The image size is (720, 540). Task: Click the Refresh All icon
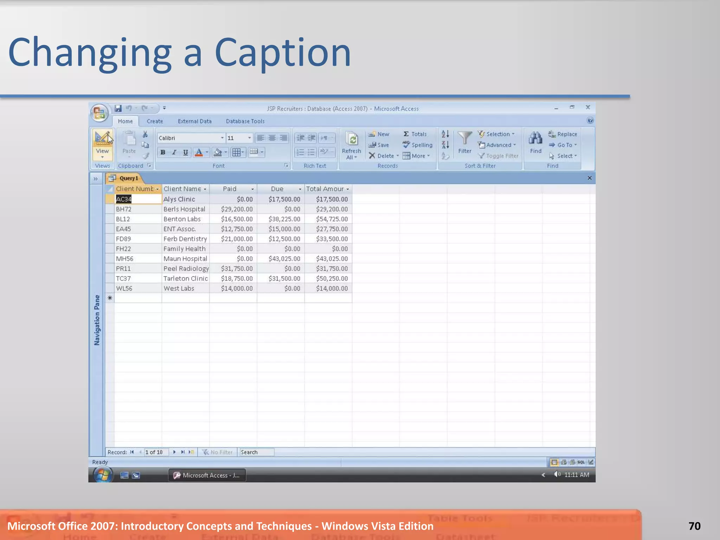[x=352, y=139]
